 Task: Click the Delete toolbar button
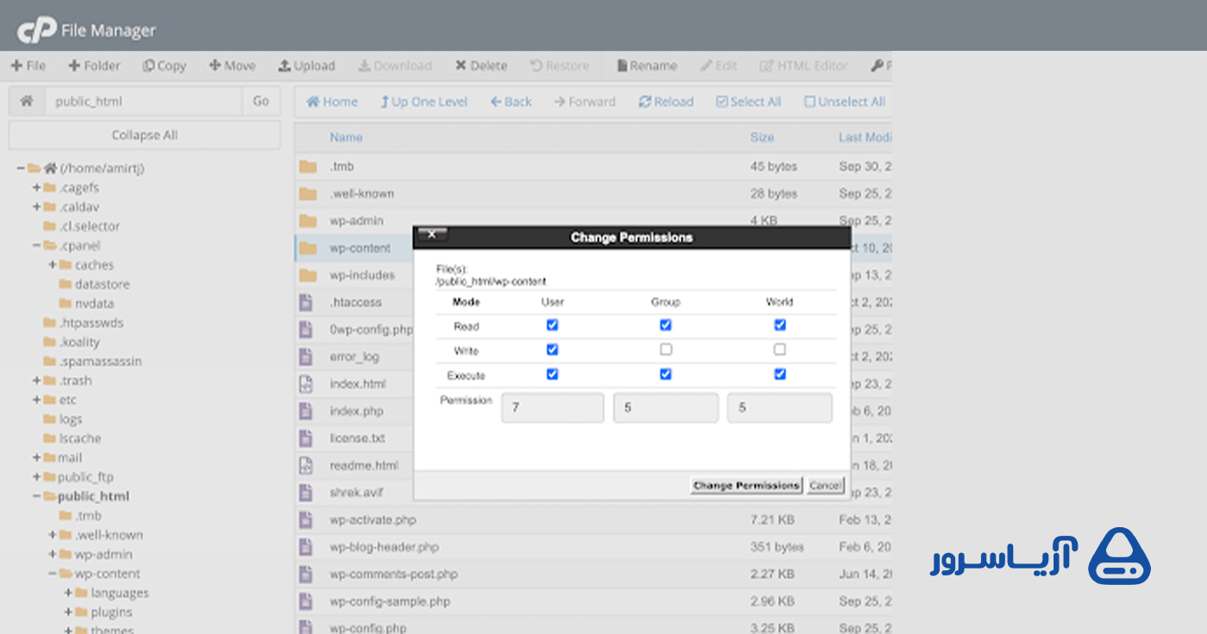[481, 65]
